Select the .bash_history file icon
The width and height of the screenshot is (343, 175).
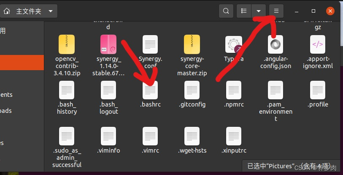click(x=67, y=90)
